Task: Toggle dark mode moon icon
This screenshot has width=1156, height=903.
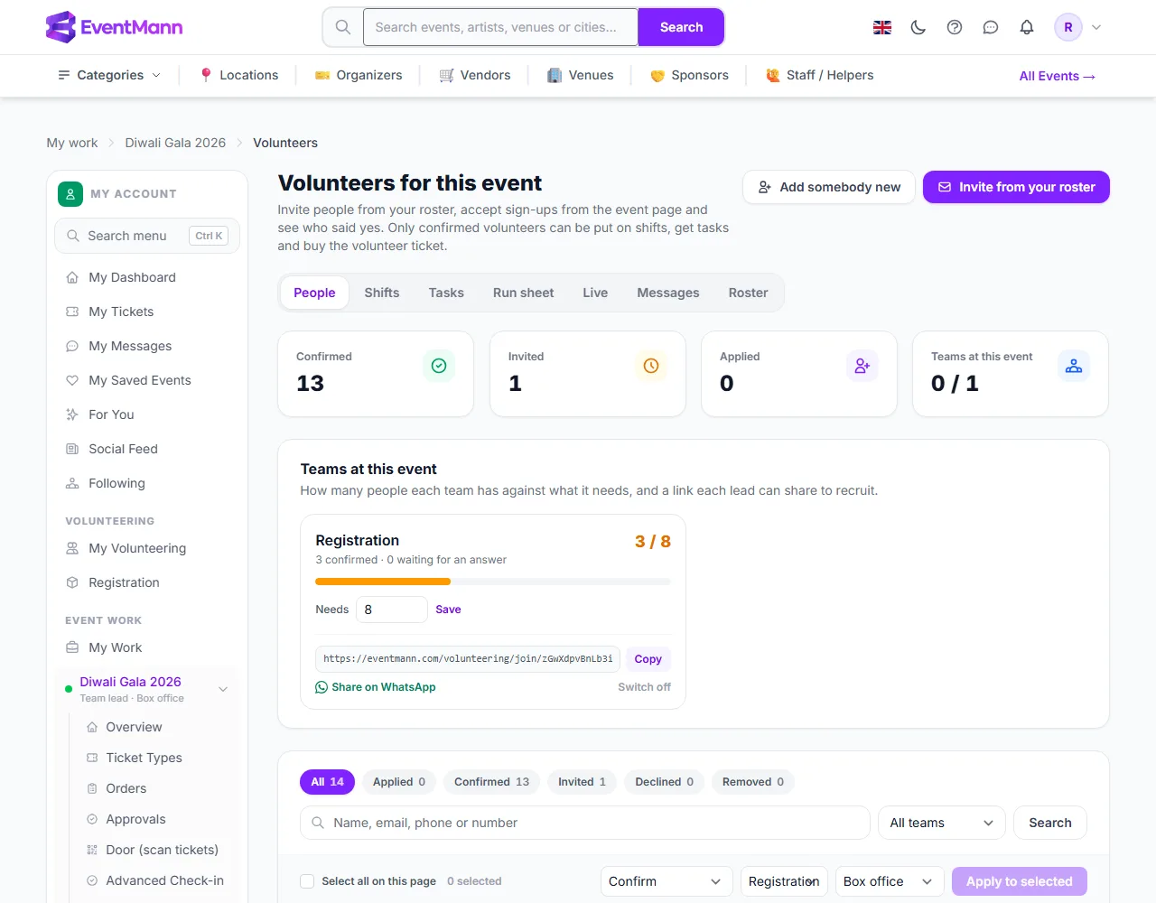Action: tap(918, 27)
